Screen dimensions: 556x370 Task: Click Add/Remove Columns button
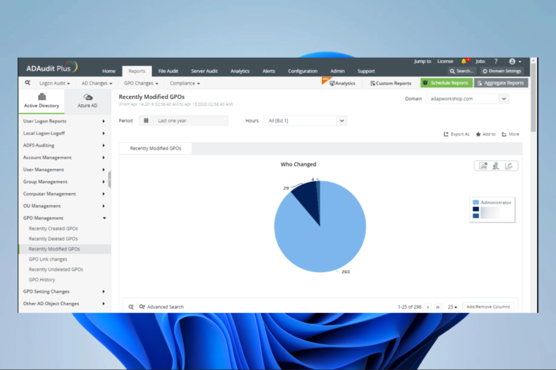tap(488, 307)
